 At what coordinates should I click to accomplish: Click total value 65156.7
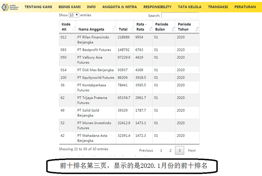124,98
